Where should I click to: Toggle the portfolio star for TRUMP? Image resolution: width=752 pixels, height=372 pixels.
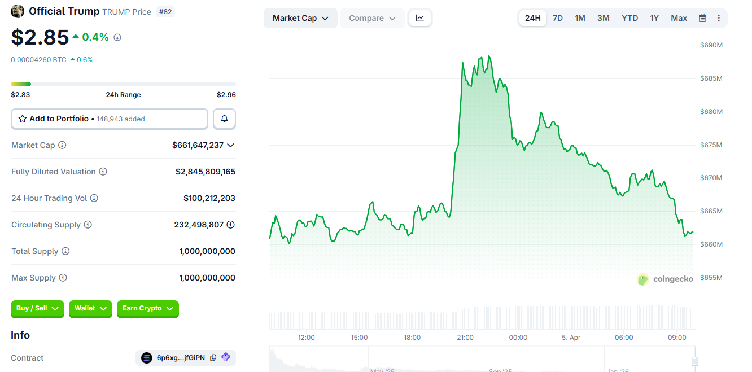click(x=23, y=119)
